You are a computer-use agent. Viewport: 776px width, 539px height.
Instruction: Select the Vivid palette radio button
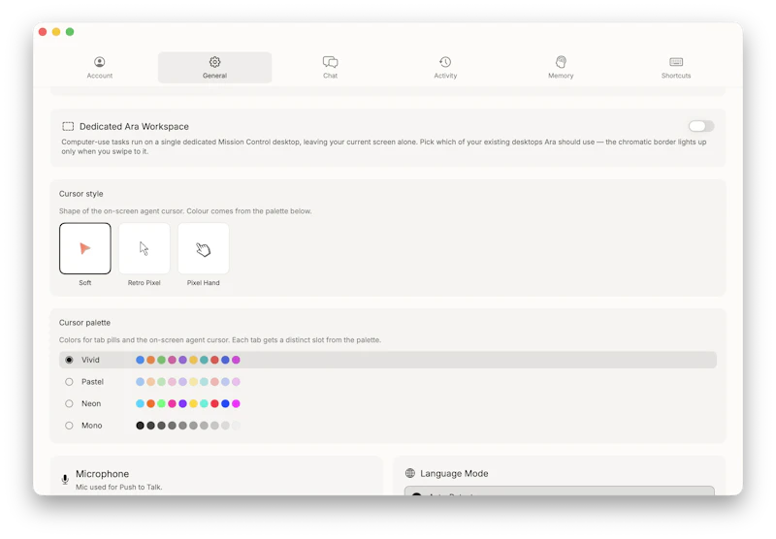pyautogui.click(x=69, y=360)
